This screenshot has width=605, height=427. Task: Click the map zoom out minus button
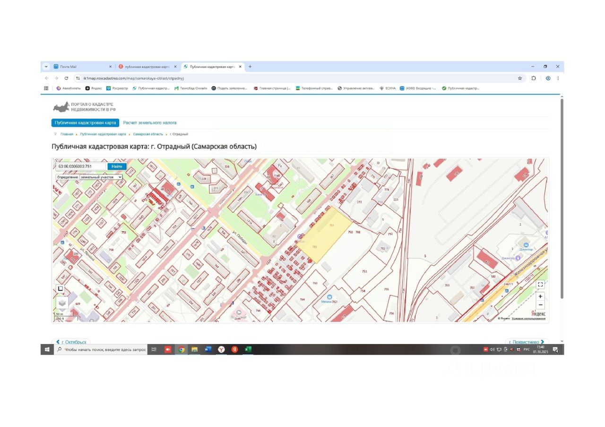click(540, 305)
